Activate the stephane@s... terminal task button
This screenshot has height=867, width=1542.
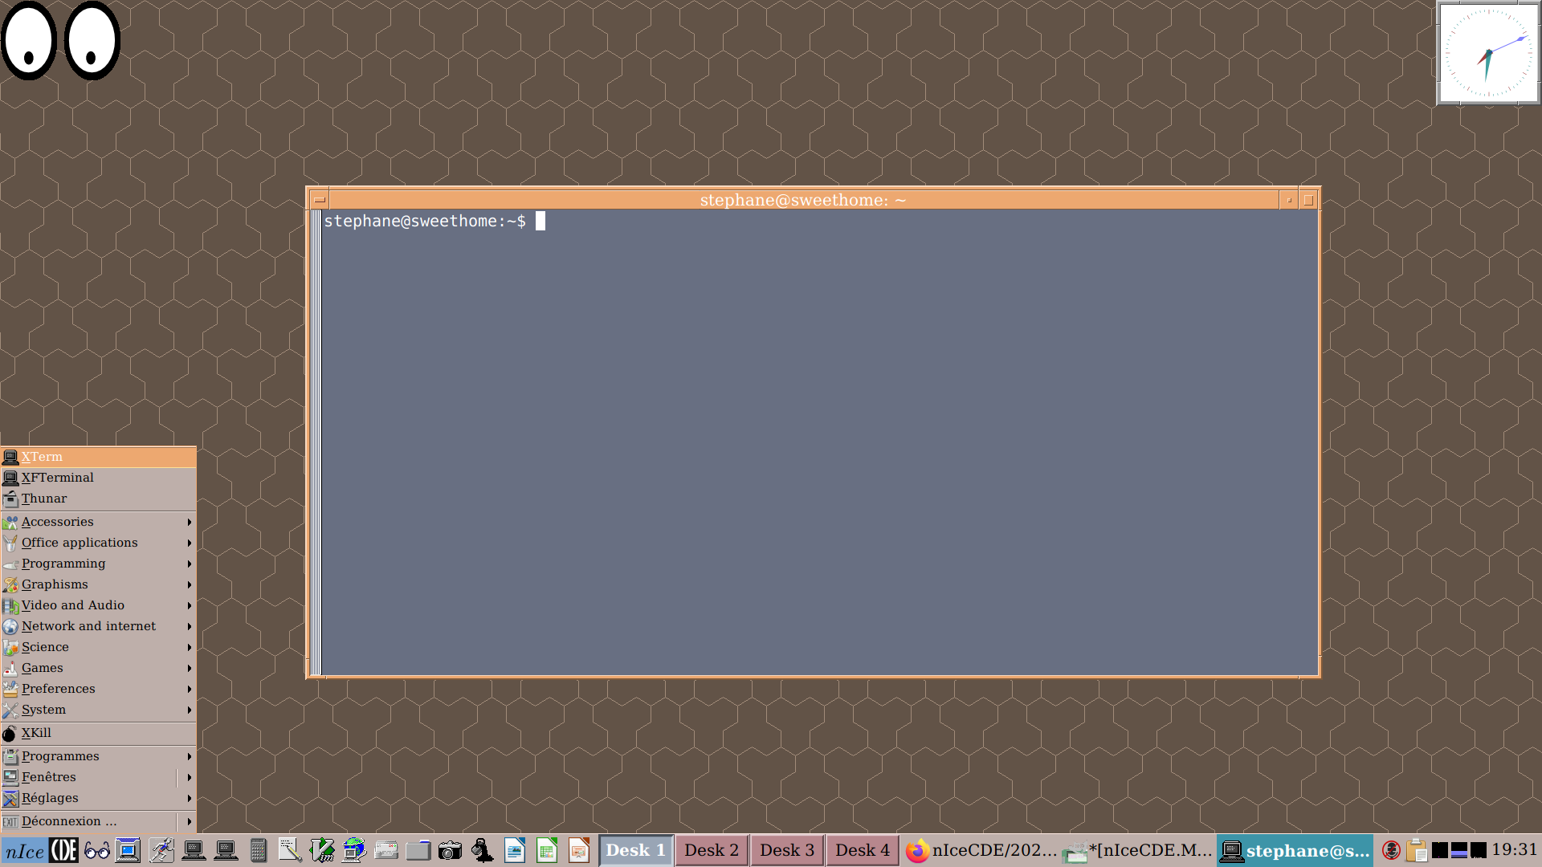point(1295,850)
